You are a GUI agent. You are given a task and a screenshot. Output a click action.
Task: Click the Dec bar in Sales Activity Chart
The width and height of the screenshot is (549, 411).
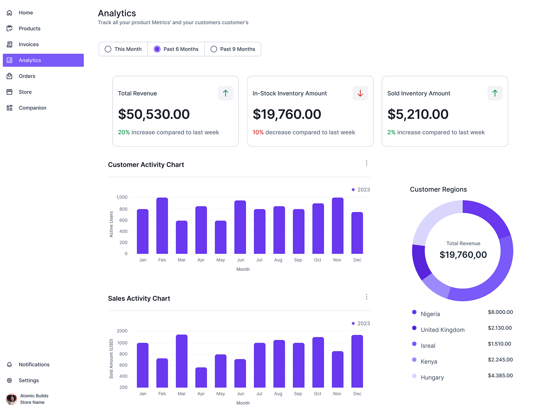(x=357, y=361)
